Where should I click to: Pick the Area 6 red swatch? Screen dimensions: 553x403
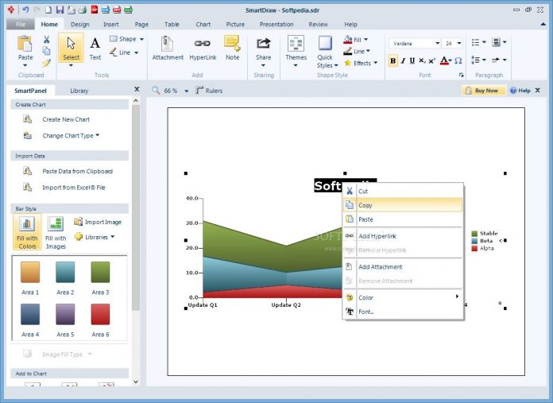101,314
